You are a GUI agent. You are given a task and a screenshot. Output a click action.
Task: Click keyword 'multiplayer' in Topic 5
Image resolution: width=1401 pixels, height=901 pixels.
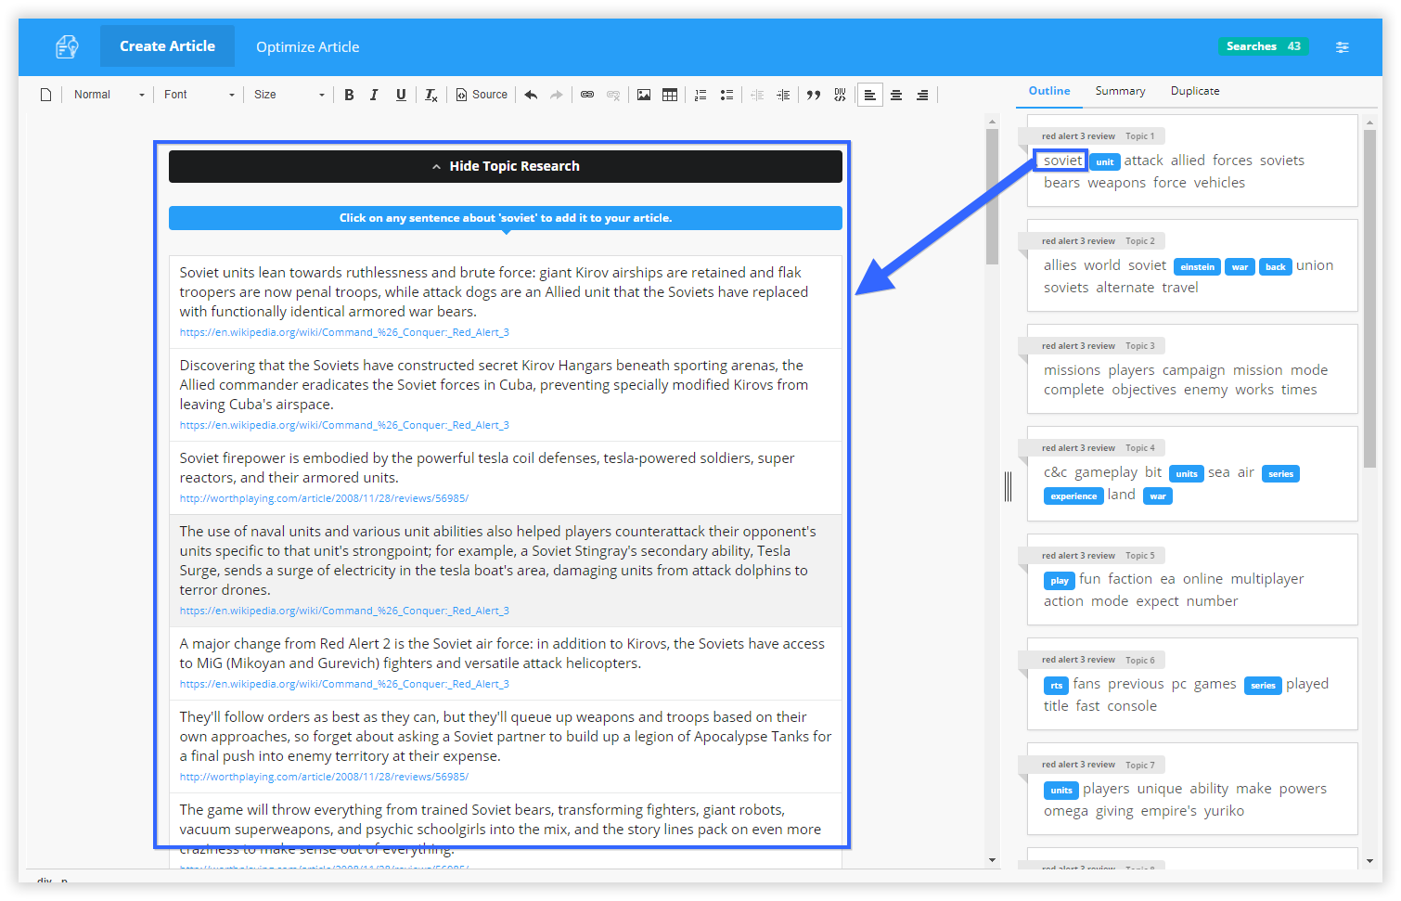[1267, 579]
